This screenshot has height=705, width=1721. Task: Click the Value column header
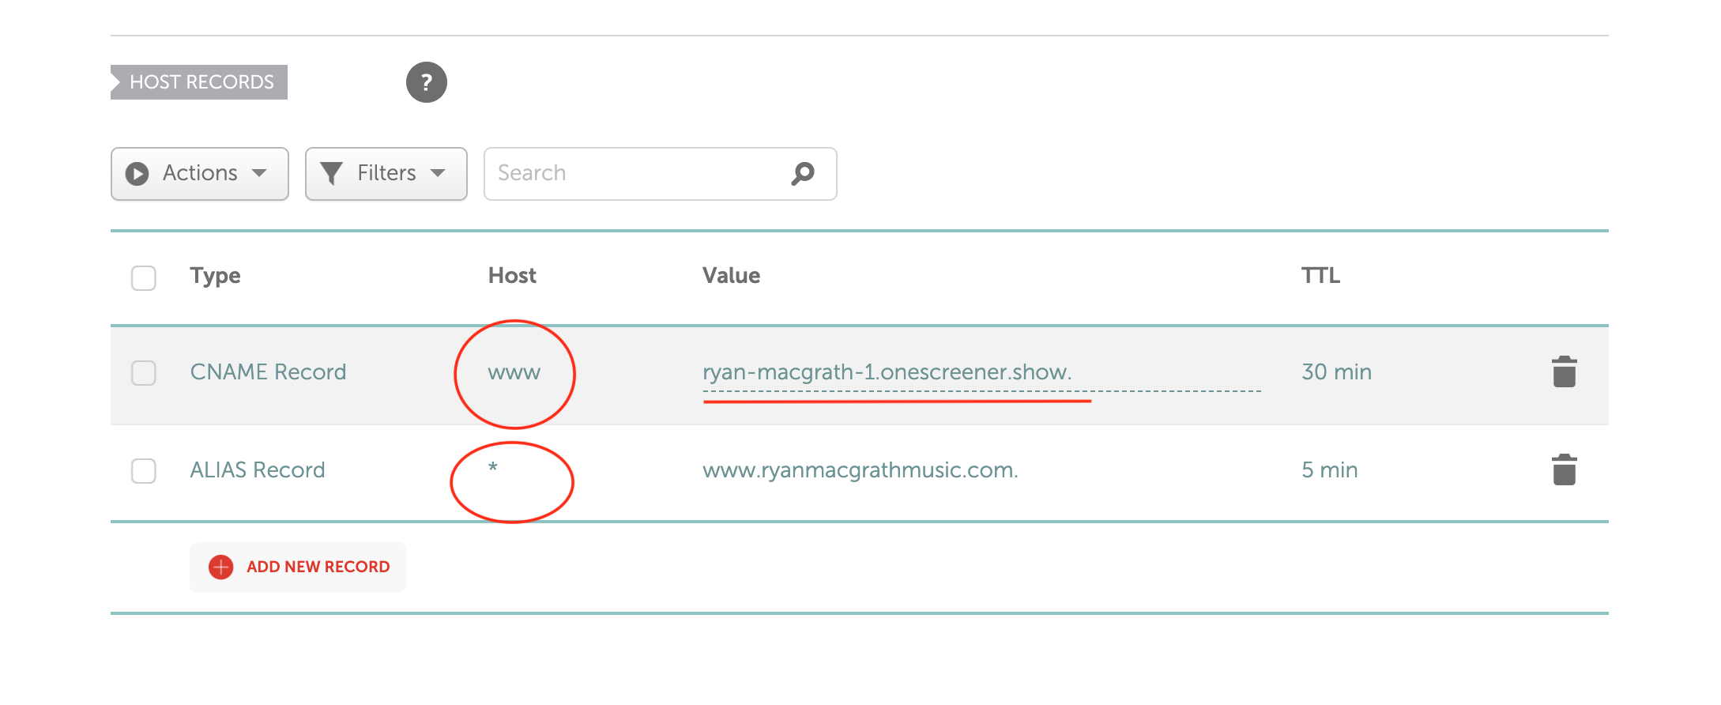(x=732, y=275)
